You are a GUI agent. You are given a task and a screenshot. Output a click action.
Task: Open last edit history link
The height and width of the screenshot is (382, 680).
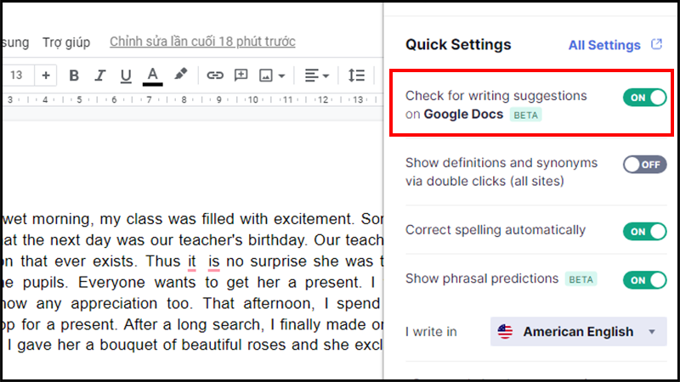(x=202, y=42)
